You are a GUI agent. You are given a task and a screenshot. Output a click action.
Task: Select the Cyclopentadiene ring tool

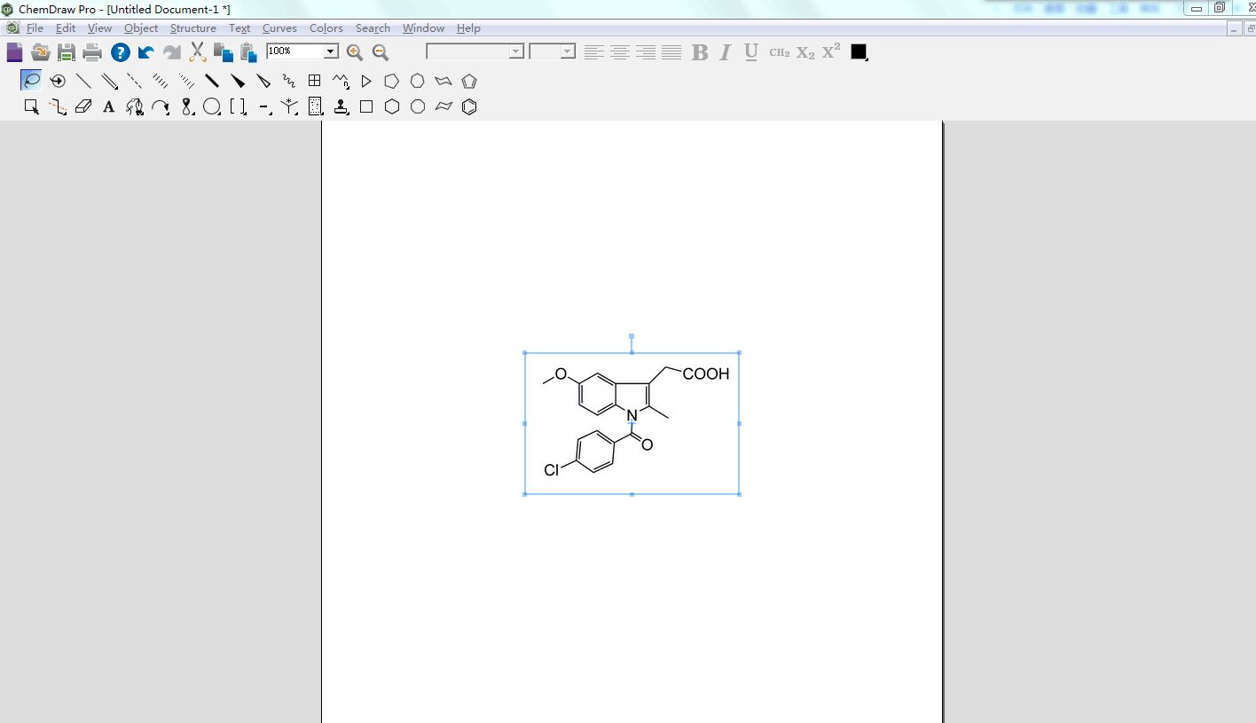[x=469, y=81]
